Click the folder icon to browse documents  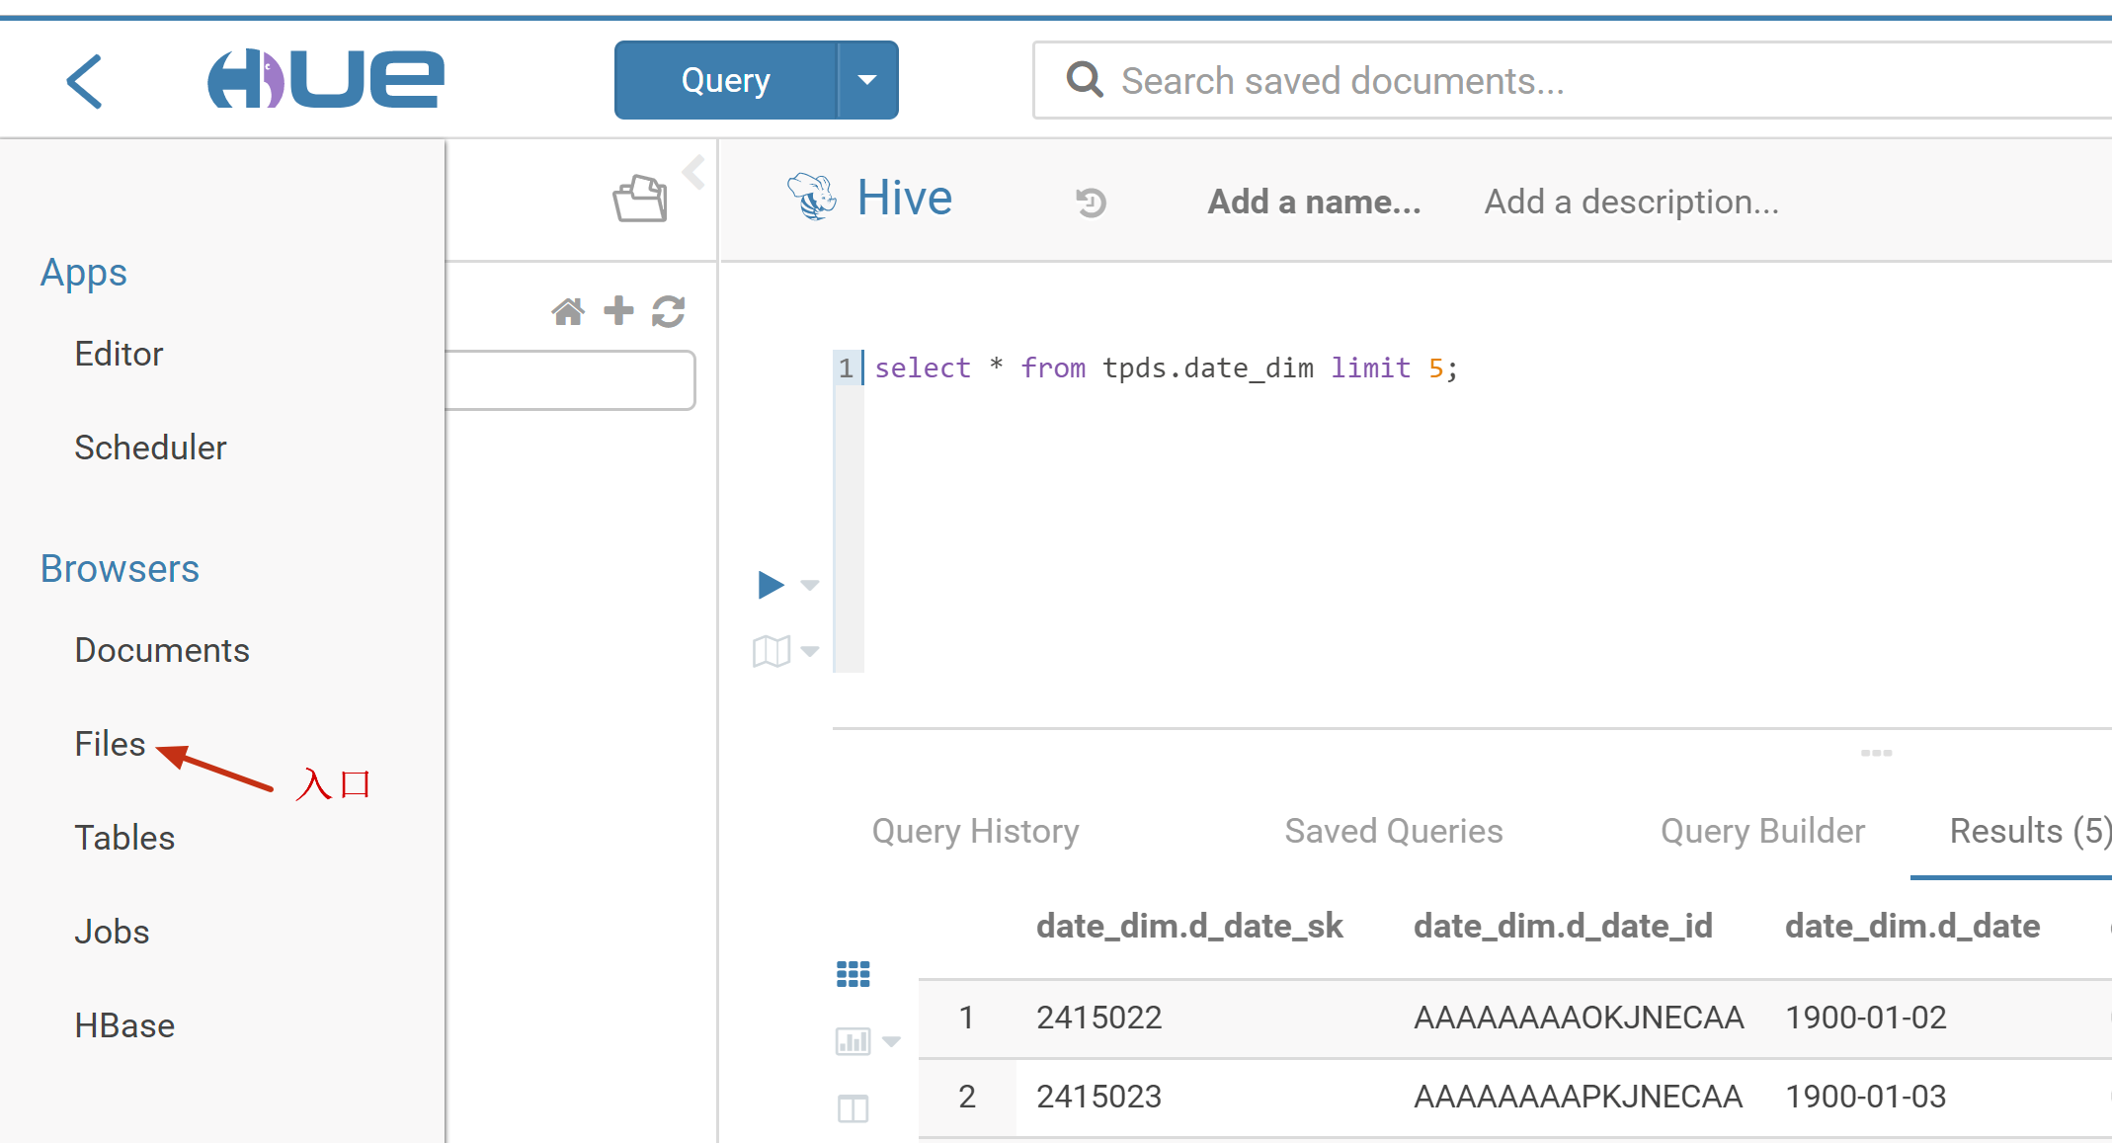click(x=638, y=198)
